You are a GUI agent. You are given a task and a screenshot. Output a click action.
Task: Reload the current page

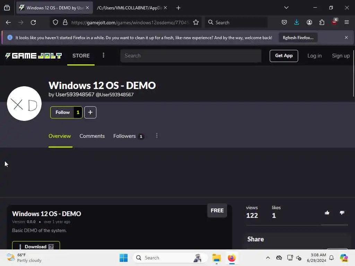point(33,23)
